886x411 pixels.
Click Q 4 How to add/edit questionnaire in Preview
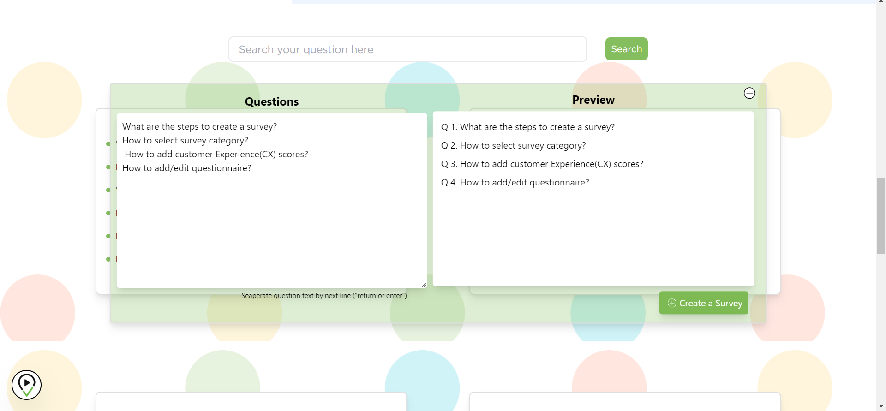click(515, 182)
